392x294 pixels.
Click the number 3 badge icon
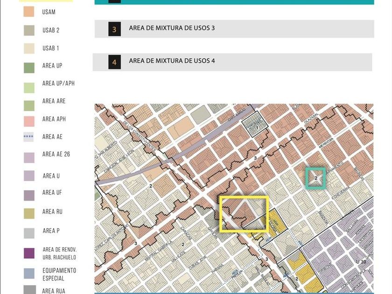[x=114, y=29]
